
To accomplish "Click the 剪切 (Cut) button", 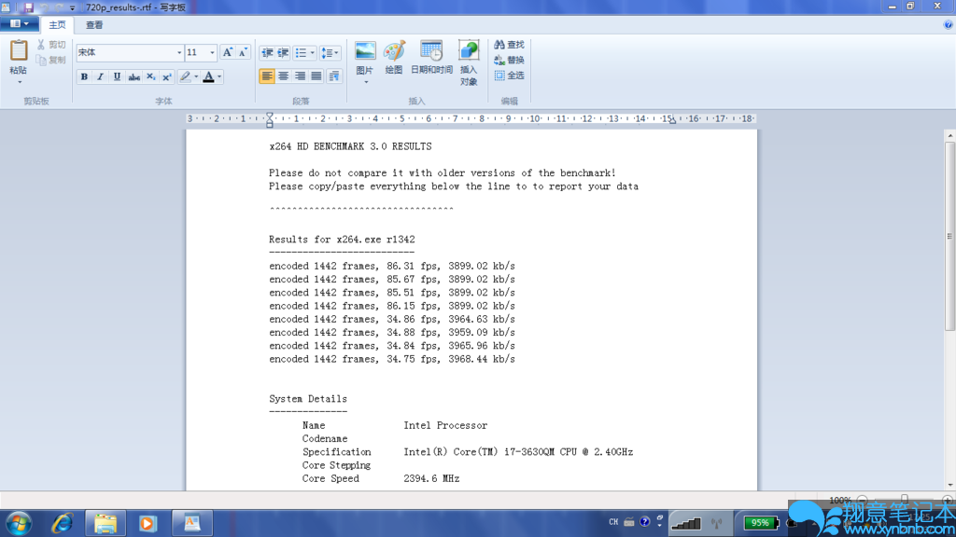I will coord(50,45).
